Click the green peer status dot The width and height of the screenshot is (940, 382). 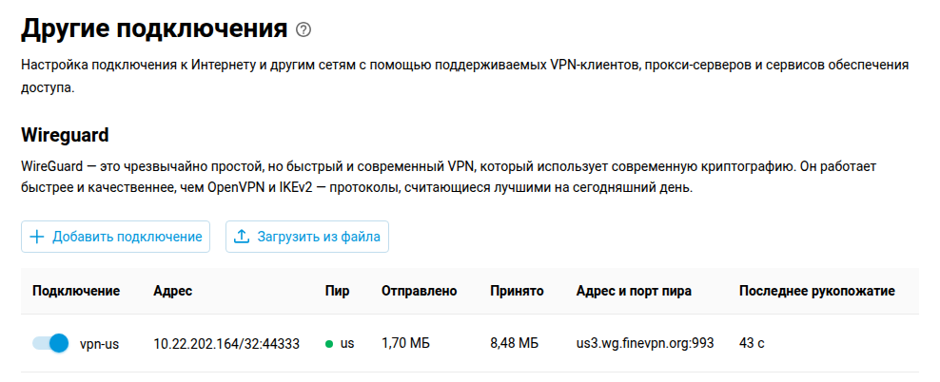tap(329, 344)
